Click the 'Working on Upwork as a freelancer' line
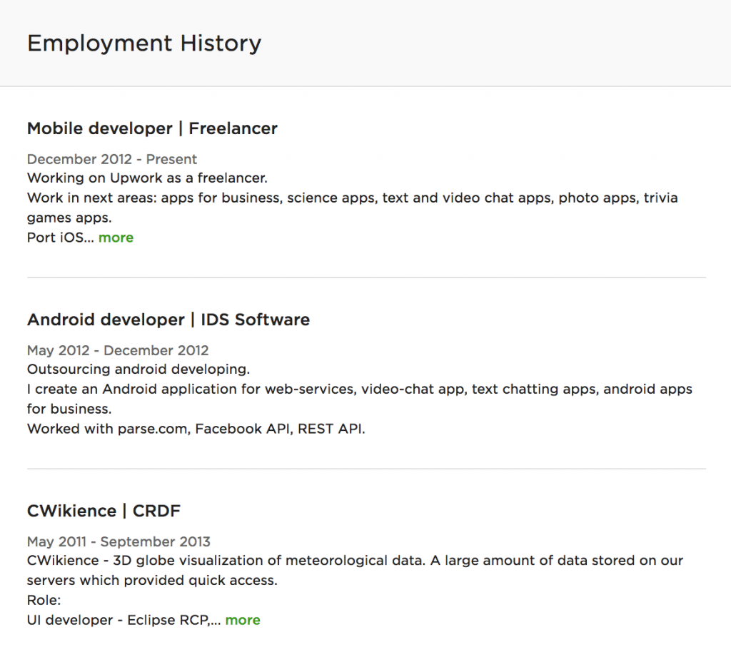731x652 pixels. [x=147, y=178]
